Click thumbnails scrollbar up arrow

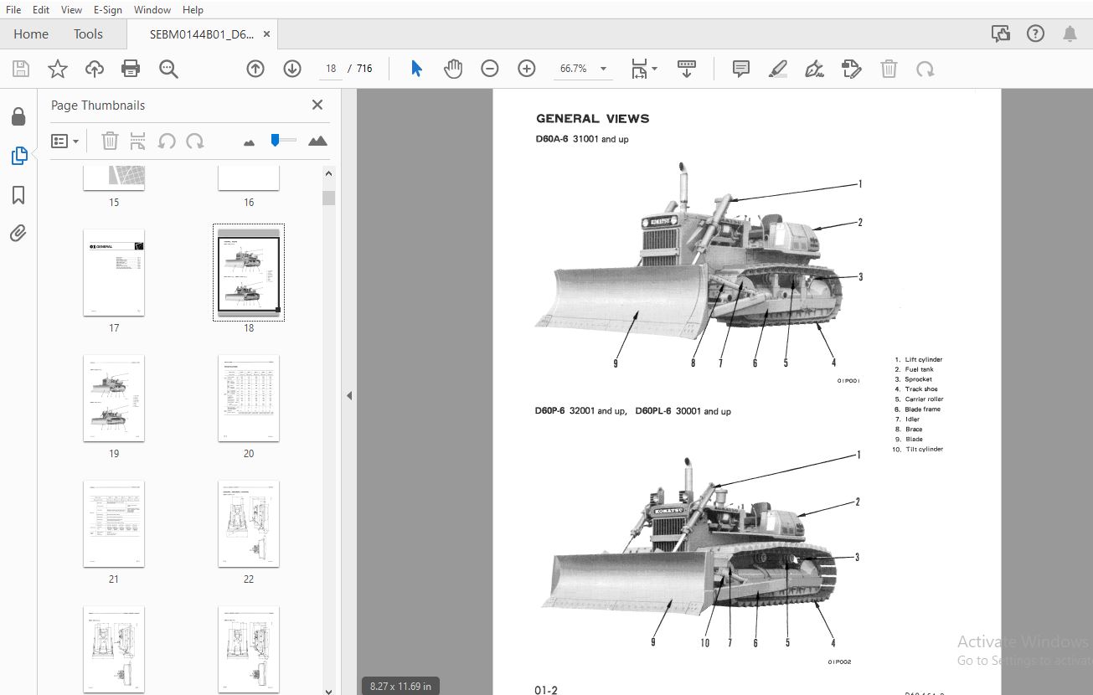click(x=328, y=173)
